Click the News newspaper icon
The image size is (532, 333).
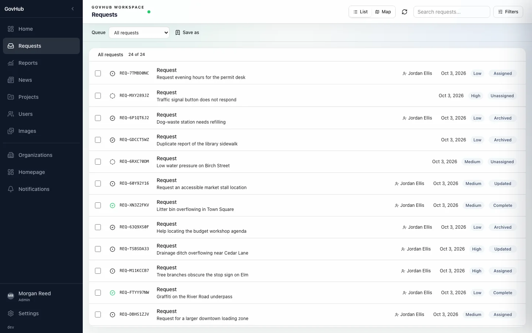click(11, 80)
